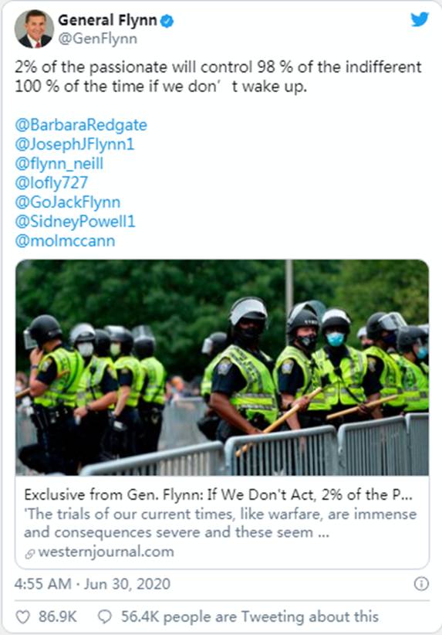Click the link chain icon beside westernjournal.com

pyautogui.click(x=30, y=553)
